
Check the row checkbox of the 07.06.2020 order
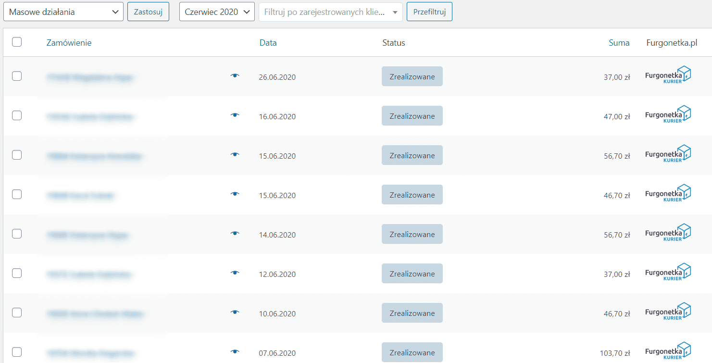17,352
